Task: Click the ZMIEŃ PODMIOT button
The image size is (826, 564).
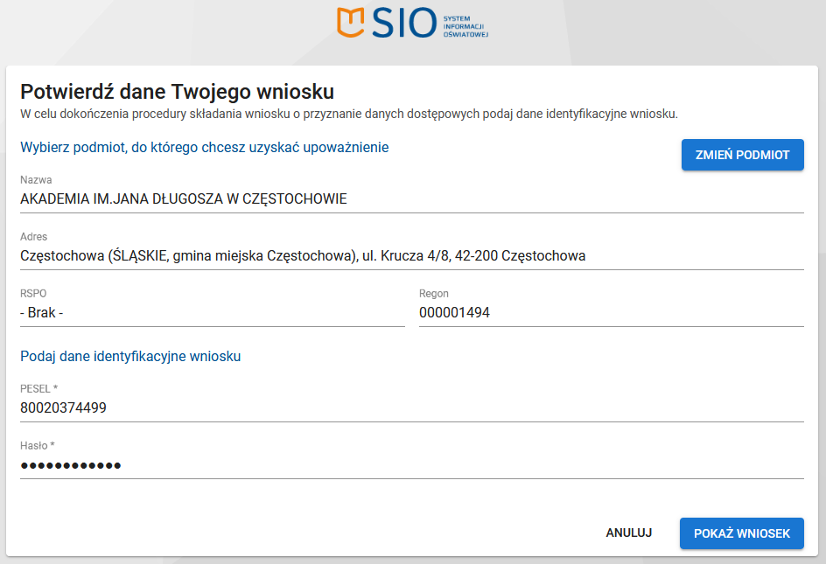Action: 742,154
